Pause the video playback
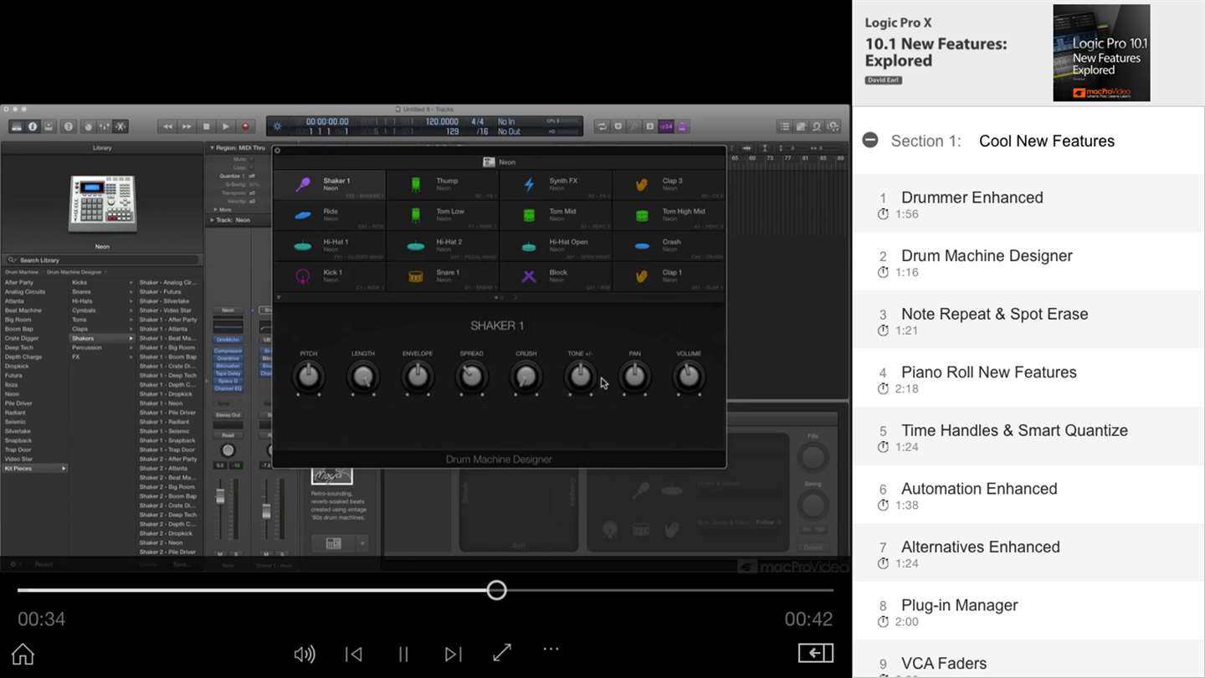The image size is (1205, 678). click(403, 654)
